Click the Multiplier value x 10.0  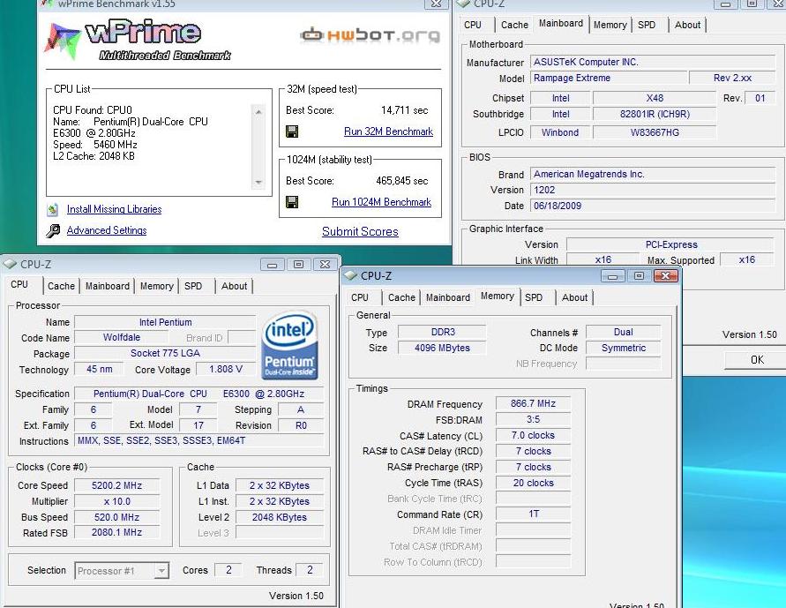(116, 501)
